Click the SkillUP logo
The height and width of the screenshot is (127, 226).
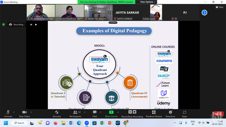pyautogui.click(x=164, y=76)
